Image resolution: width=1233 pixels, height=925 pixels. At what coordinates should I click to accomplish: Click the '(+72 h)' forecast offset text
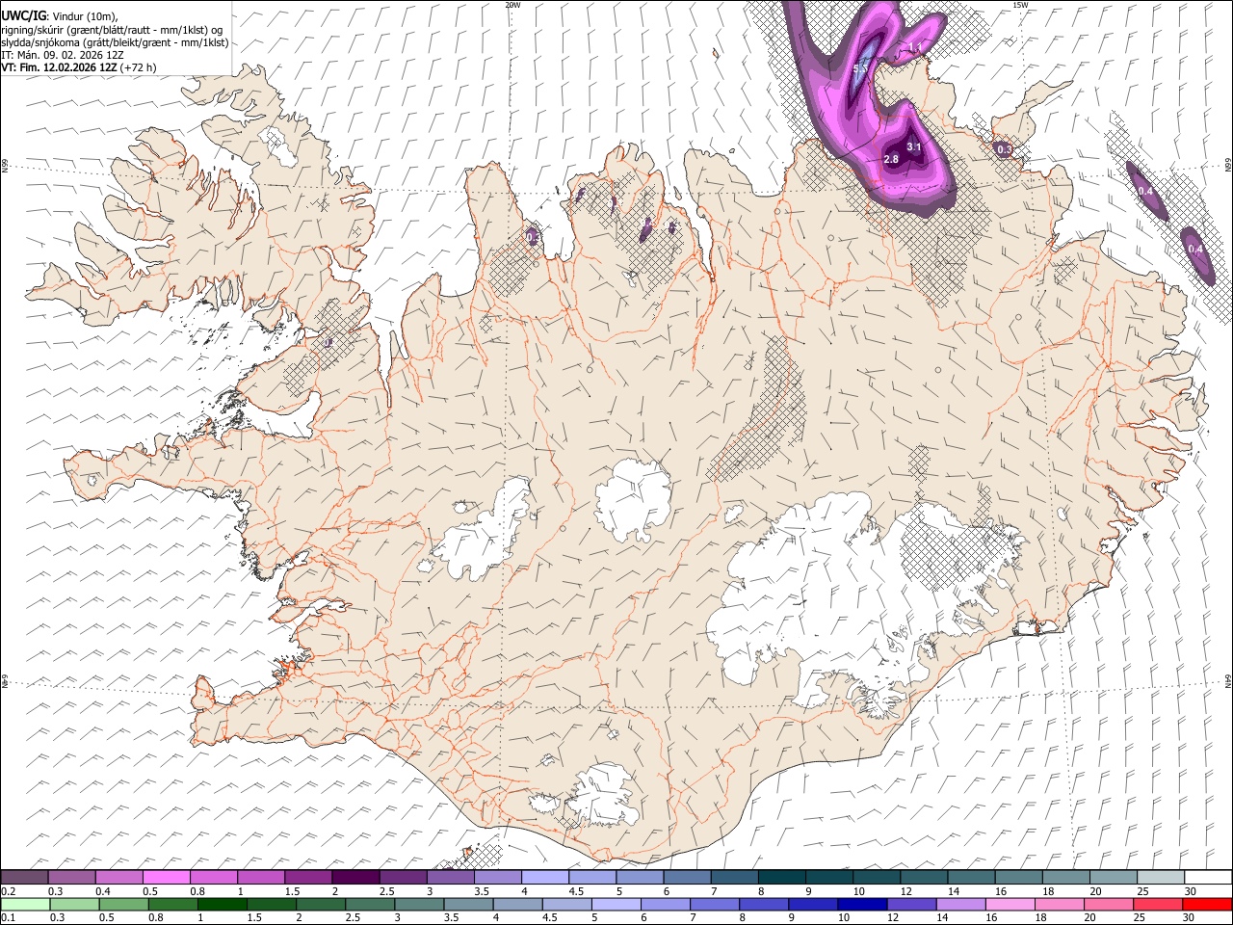click(139, 67)
